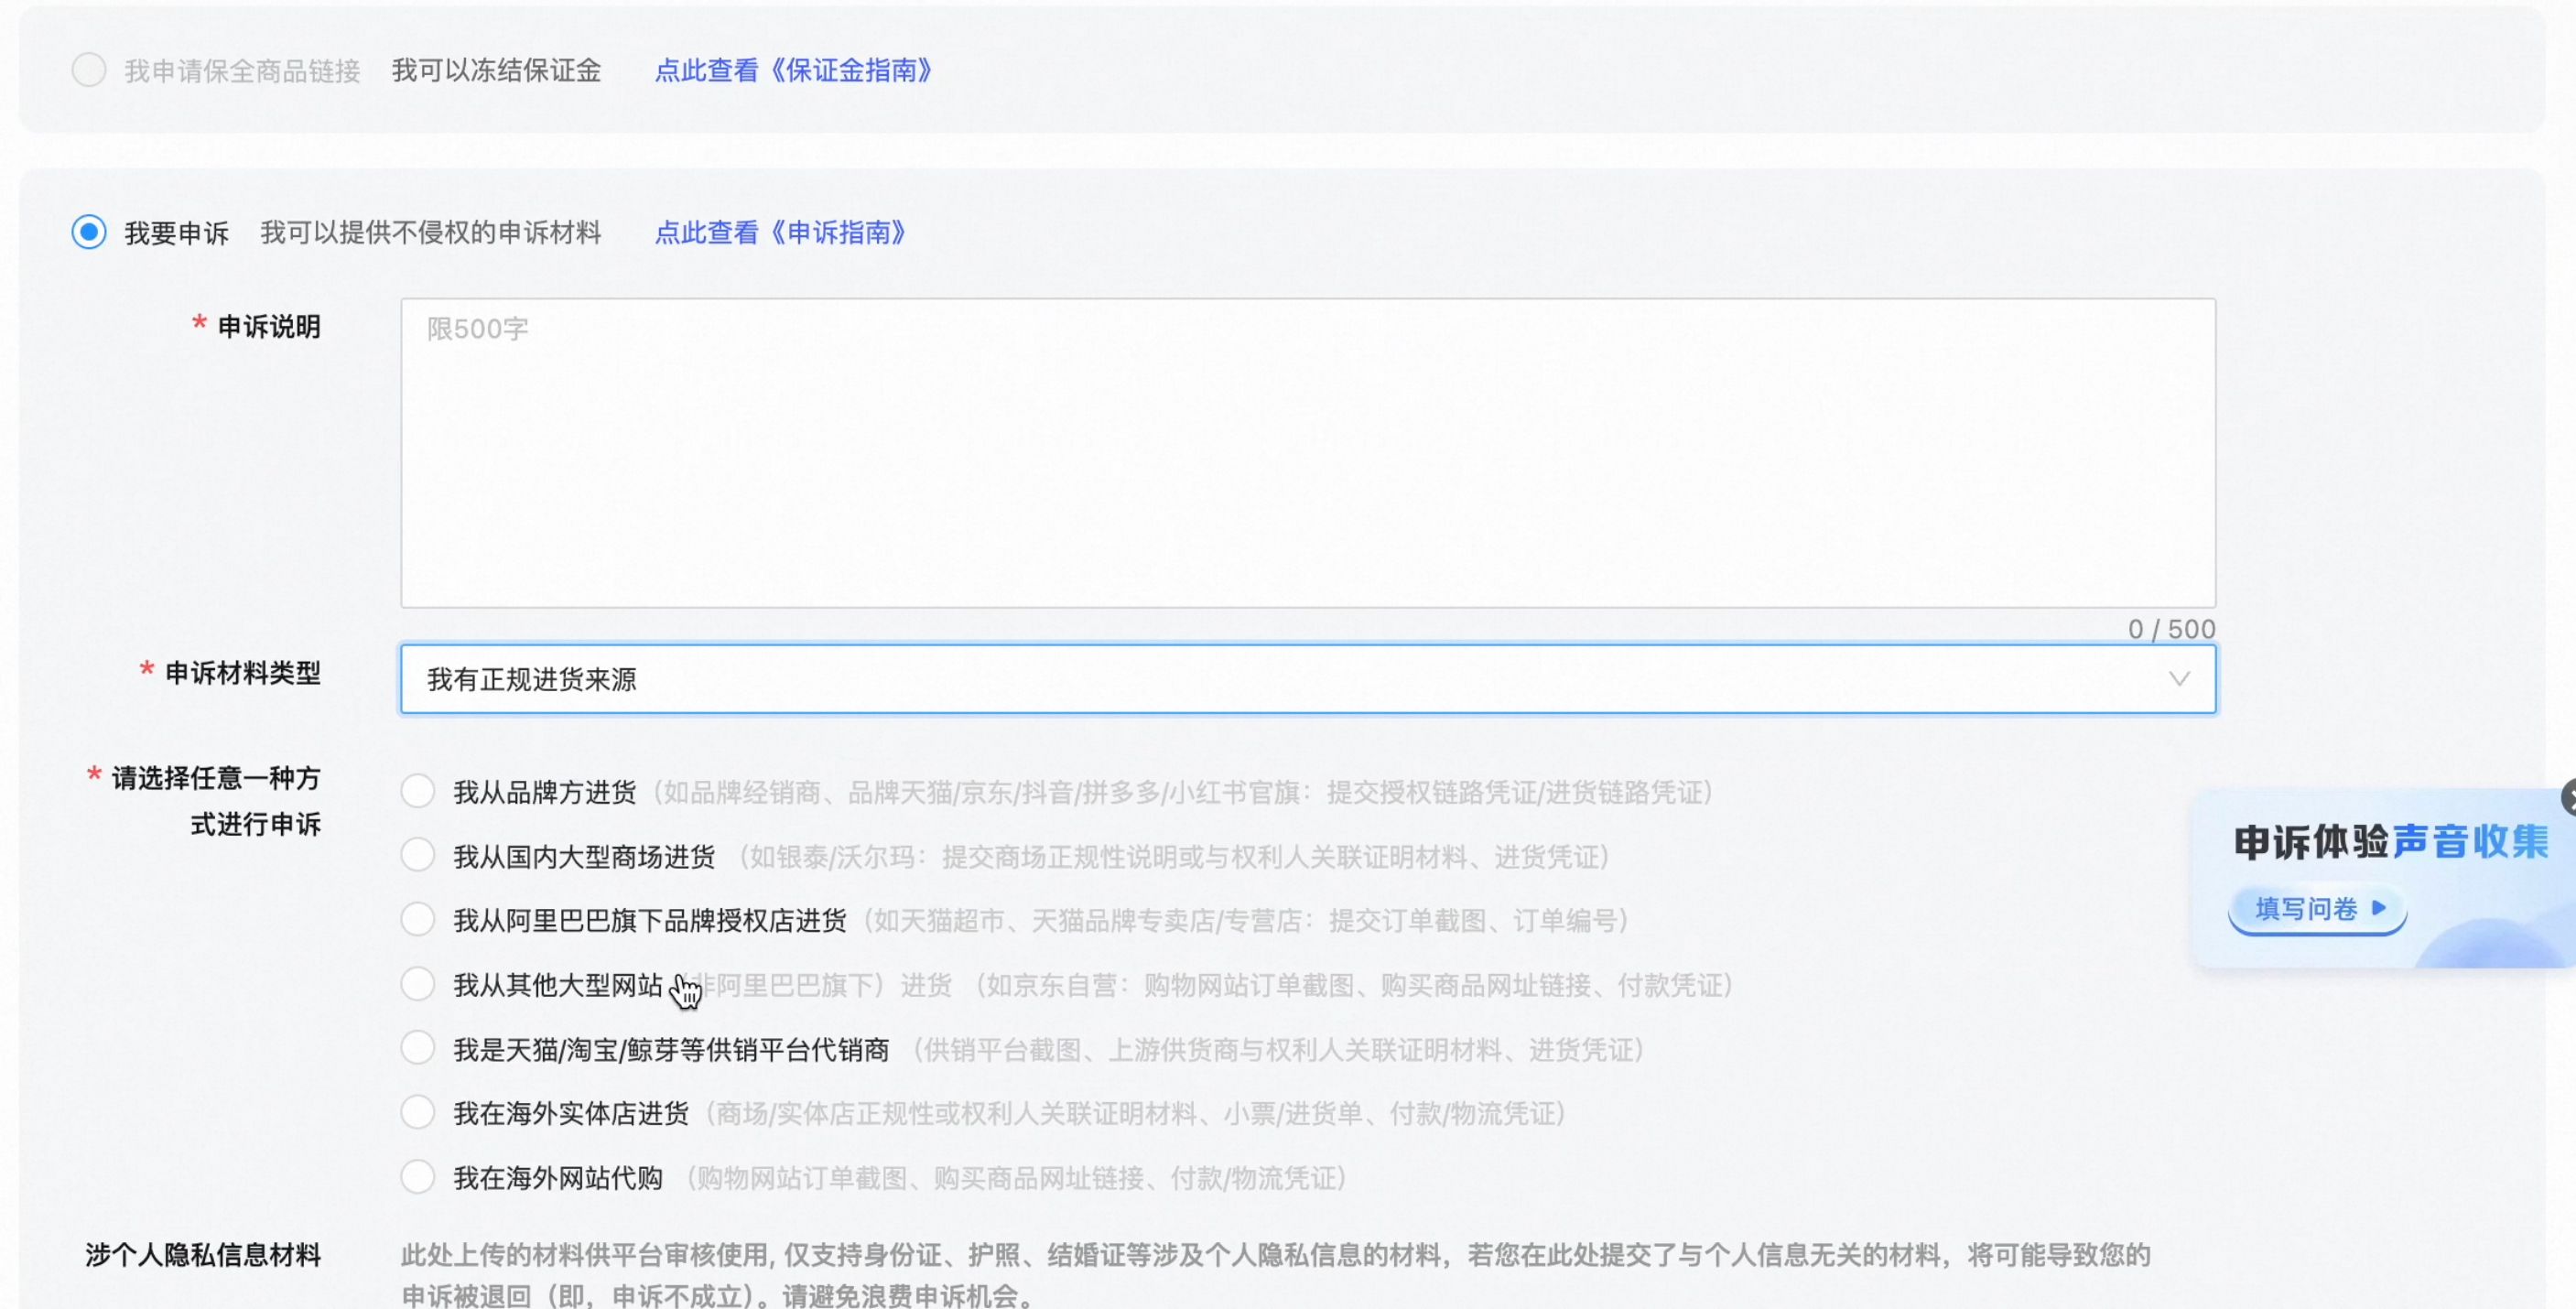2576x1309 pixels.
Task: Click the 我可以冻结保证金 text
Action: click(x=496, y=70)
